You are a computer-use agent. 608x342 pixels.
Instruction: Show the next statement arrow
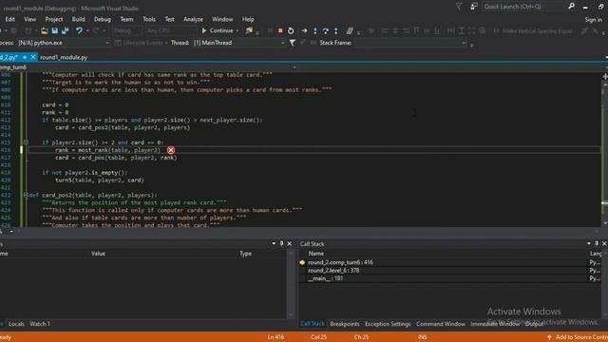point(304,30)
